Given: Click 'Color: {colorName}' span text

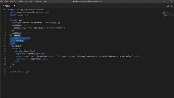Looking at the screenshot, I should tap(32, 59).
